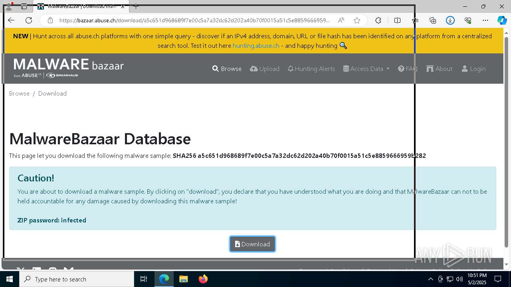Screen dimensions: 511x287
Task: Open Browser essentials
Action: [468, 20]
